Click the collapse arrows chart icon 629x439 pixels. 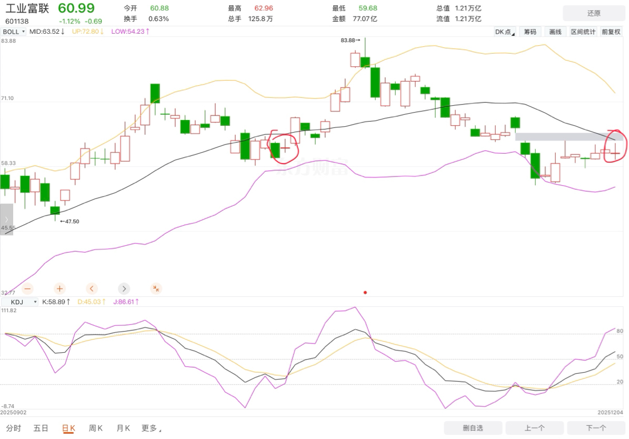pyautogui.click(x=156, y=289)
